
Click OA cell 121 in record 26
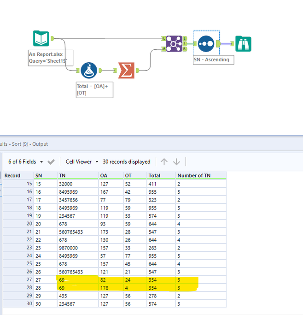[111, 272]
